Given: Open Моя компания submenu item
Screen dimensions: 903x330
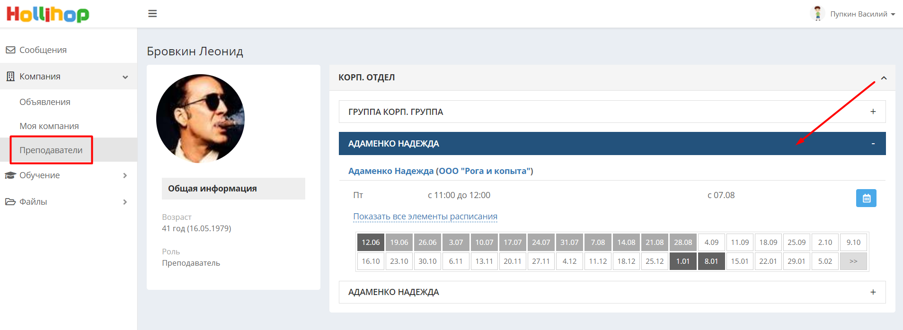Looking at the screenshot, I should [49, 126].
